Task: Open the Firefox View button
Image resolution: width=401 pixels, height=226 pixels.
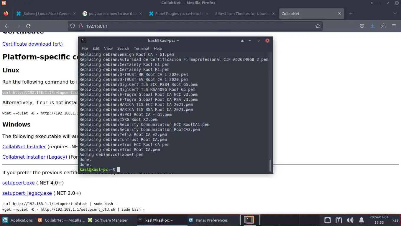Action: [x=6, y=14]
